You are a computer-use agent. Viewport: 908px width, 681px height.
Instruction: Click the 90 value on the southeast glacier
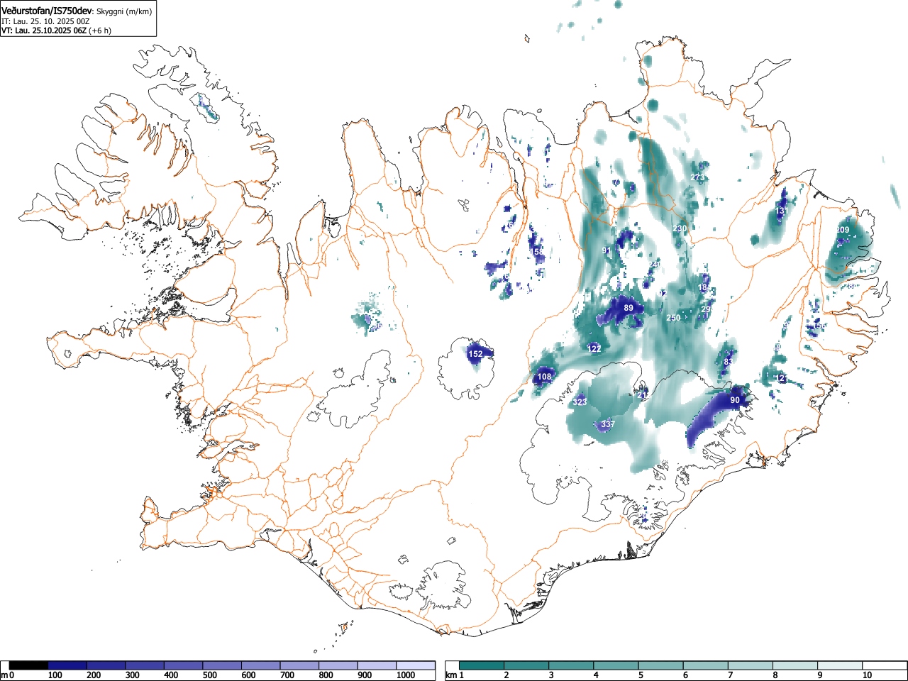point(735,400)
